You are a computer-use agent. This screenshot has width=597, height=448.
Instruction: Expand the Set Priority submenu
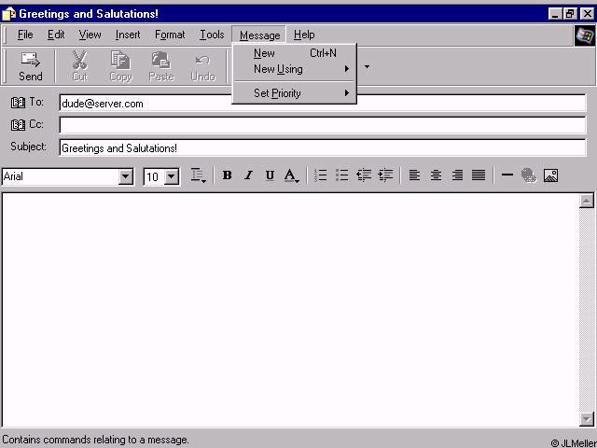pos(295,93)
